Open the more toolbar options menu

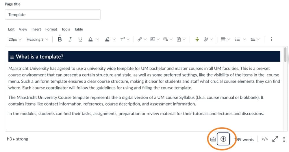tap(271, 39)
